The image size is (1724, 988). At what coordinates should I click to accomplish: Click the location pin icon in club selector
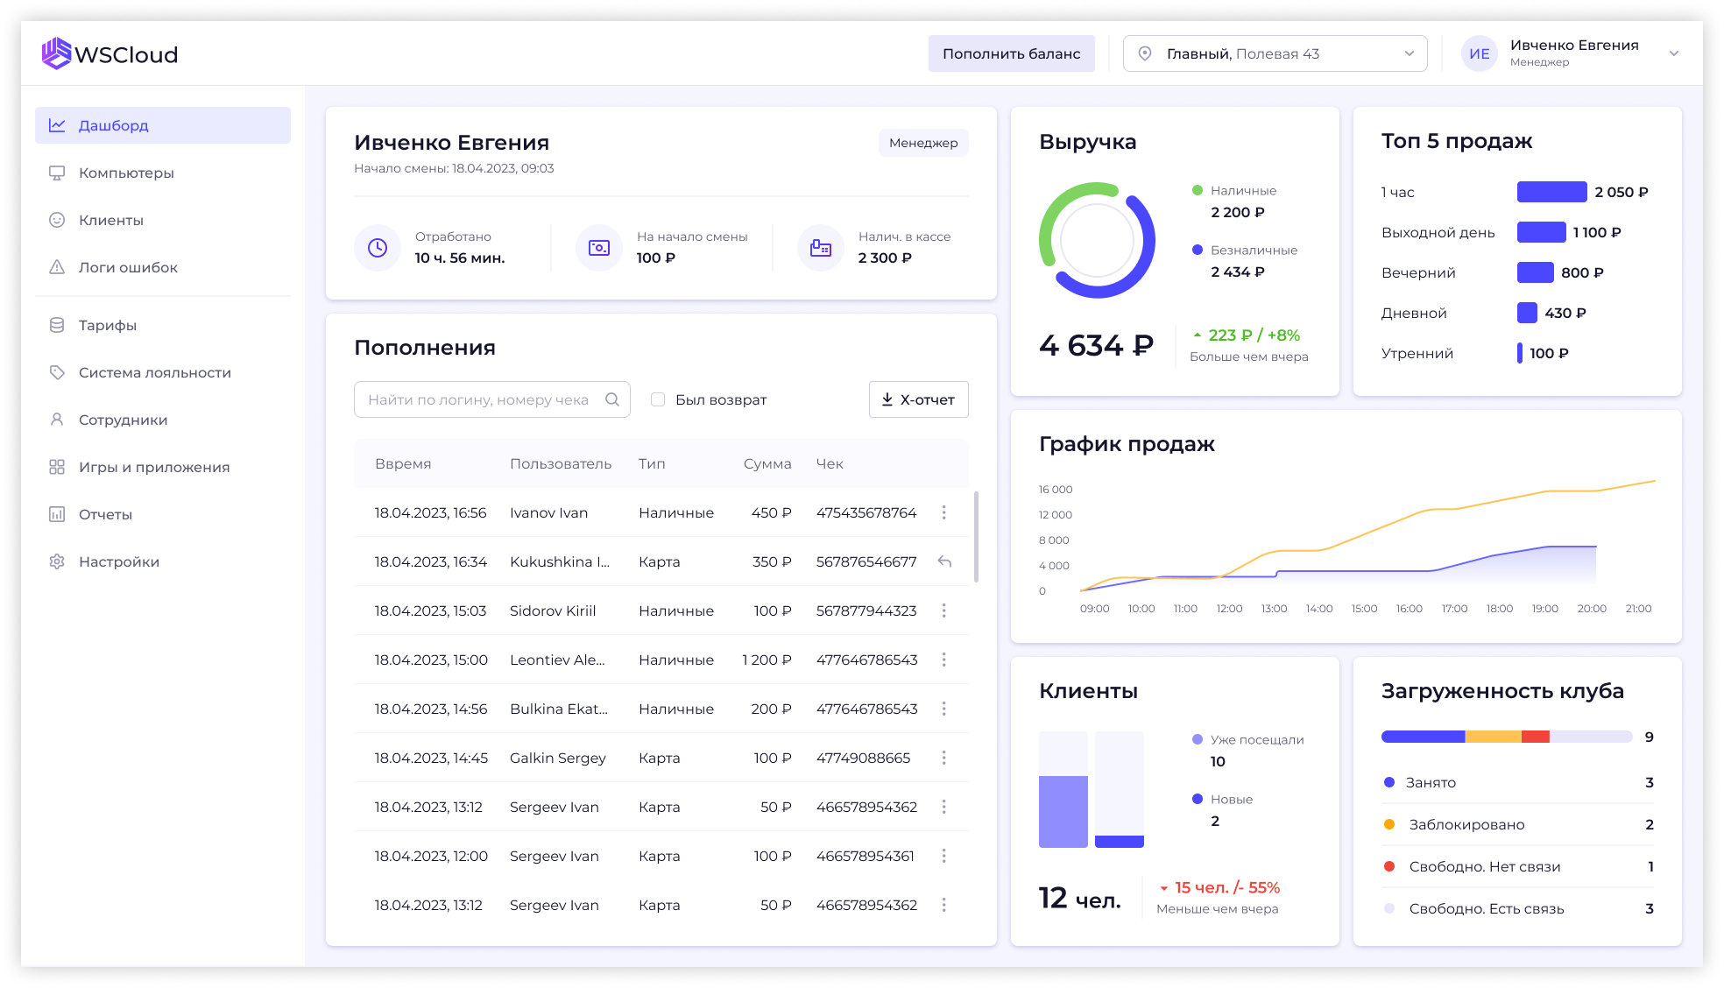[x=1144, y=53]
